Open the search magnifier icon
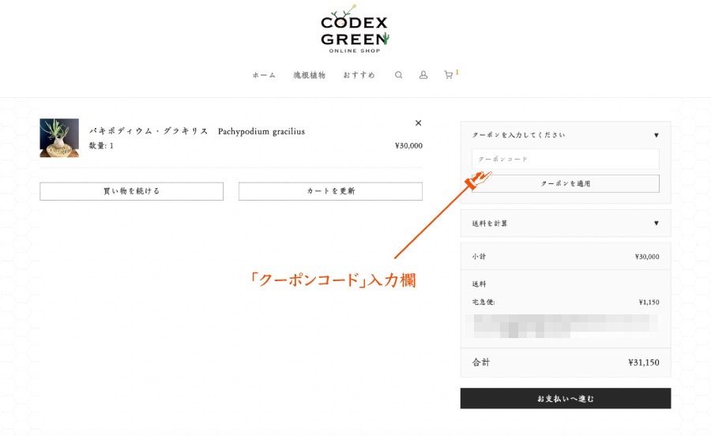The width and height of the screenshot is (711, 436). [x=398, y=75]
